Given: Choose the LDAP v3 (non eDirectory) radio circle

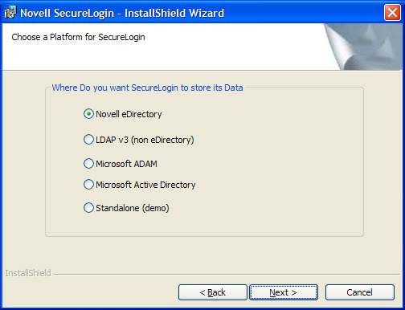Looking at the screenshot, I should (88, 140).
